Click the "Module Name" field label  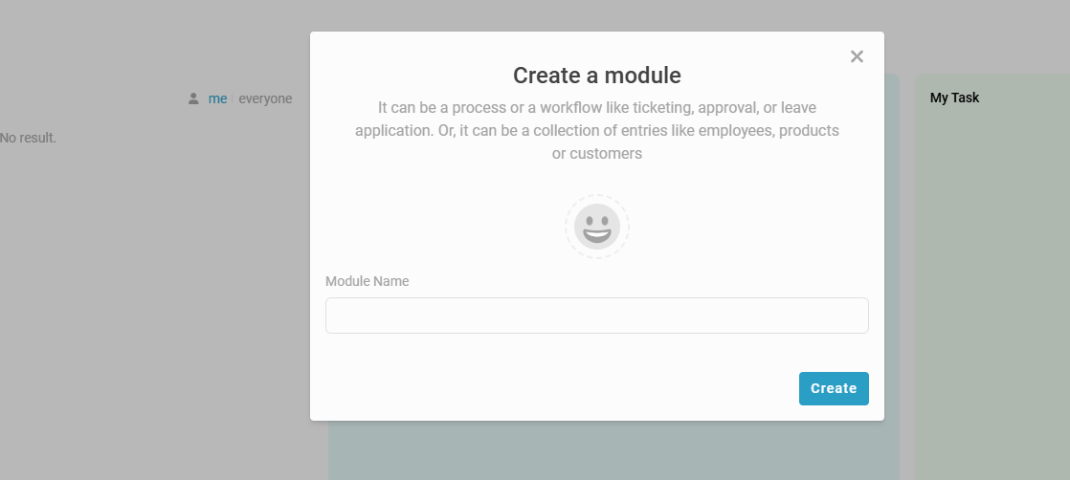(x=367, y=281)
